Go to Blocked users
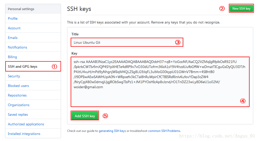Viewport: 258px width, 141px height. (x=18, y=86)
